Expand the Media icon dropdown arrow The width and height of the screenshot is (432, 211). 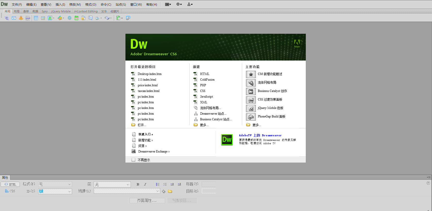[x=63, y=18]
